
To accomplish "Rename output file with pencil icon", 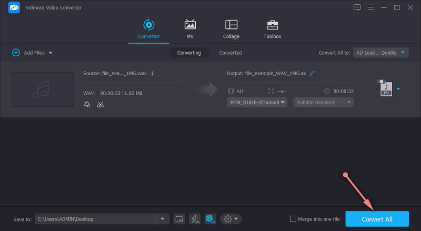I will (312, 74).
